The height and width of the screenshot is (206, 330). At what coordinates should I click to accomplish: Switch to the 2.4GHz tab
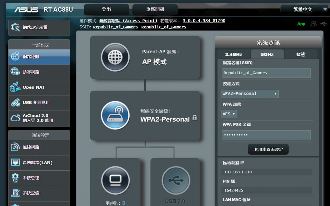click(x=234, y=55)
